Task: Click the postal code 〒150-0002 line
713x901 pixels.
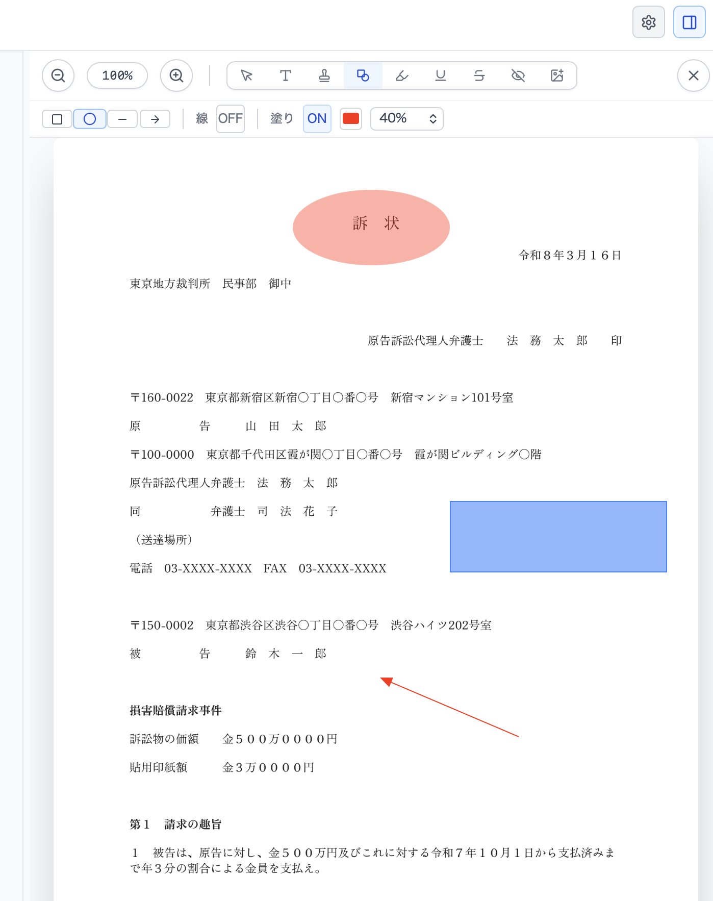Action: click(x=311, y=625)
